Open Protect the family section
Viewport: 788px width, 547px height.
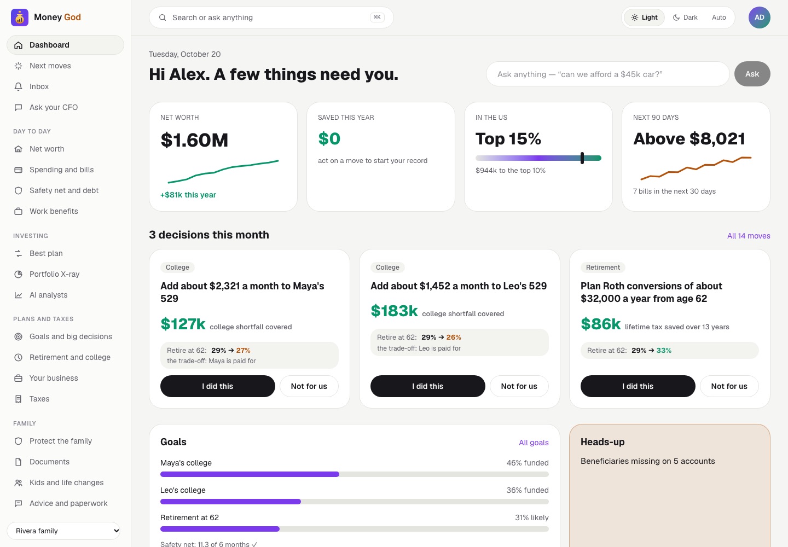point(66,441)
